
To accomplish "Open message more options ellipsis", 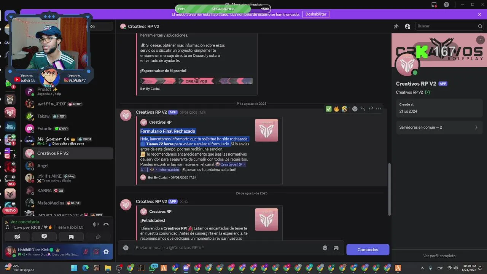I will 378,109.
